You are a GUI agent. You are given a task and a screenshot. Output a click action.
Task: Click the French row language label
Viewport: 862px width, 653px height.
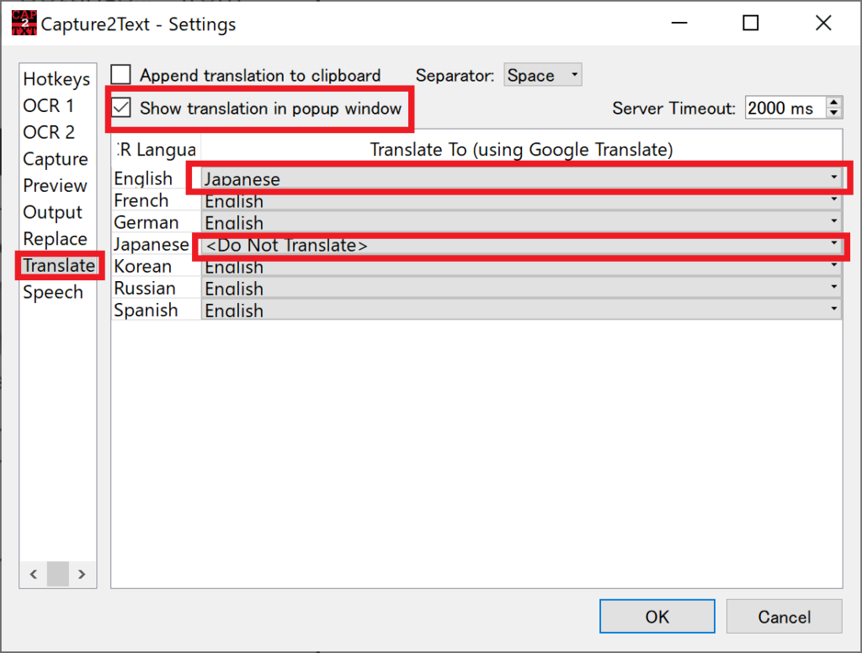[x=141, y=200]
